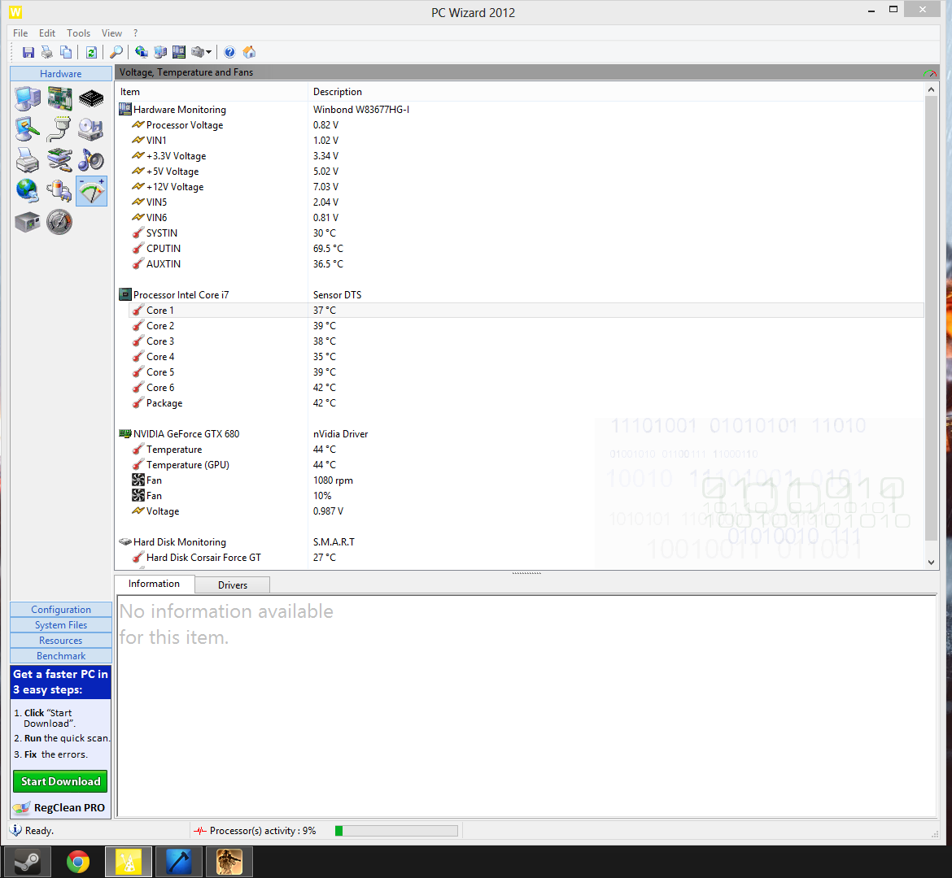Click the Copy toolbar icon
Screen dimensions: 952x878
coord(66,52)
